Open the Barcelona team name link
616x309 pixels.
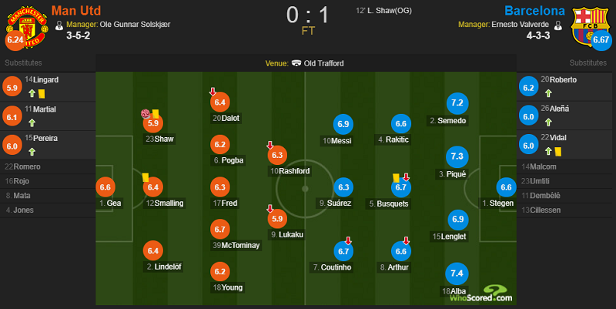534,11
